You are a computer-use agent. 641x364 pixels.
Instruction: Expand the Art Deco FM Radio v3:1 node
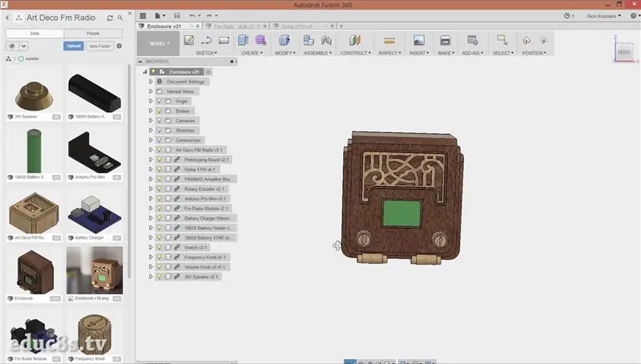[x=151, y=150]
